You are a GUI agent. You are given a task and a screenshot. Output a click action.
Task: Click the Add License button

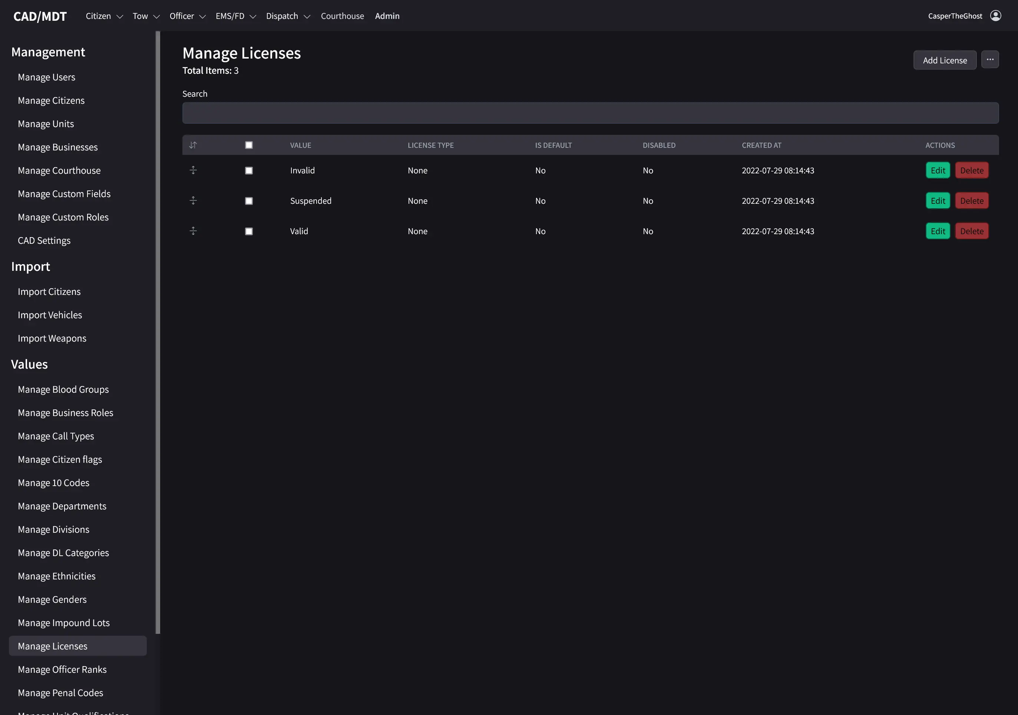pyautogui.click(x=945, y=60)
